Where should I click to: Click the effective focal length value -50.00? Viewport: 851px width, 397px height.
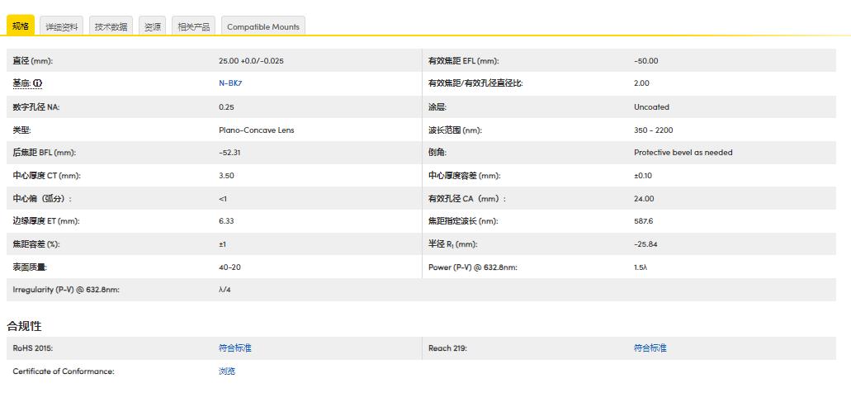point(645,61)
